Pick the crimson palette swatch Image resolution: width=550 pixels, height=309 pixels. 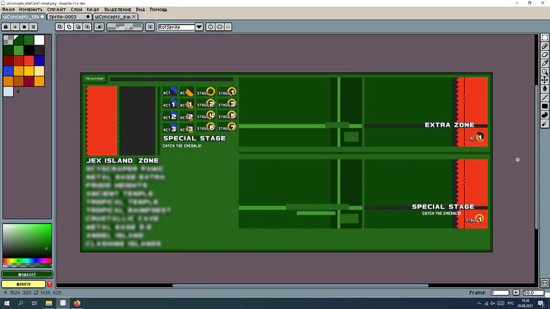pyautogui.click(x=29, y=81)
